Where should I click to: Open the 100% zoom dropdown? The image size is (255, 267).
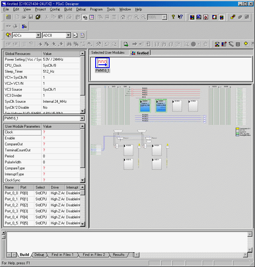tap(164, 17)
